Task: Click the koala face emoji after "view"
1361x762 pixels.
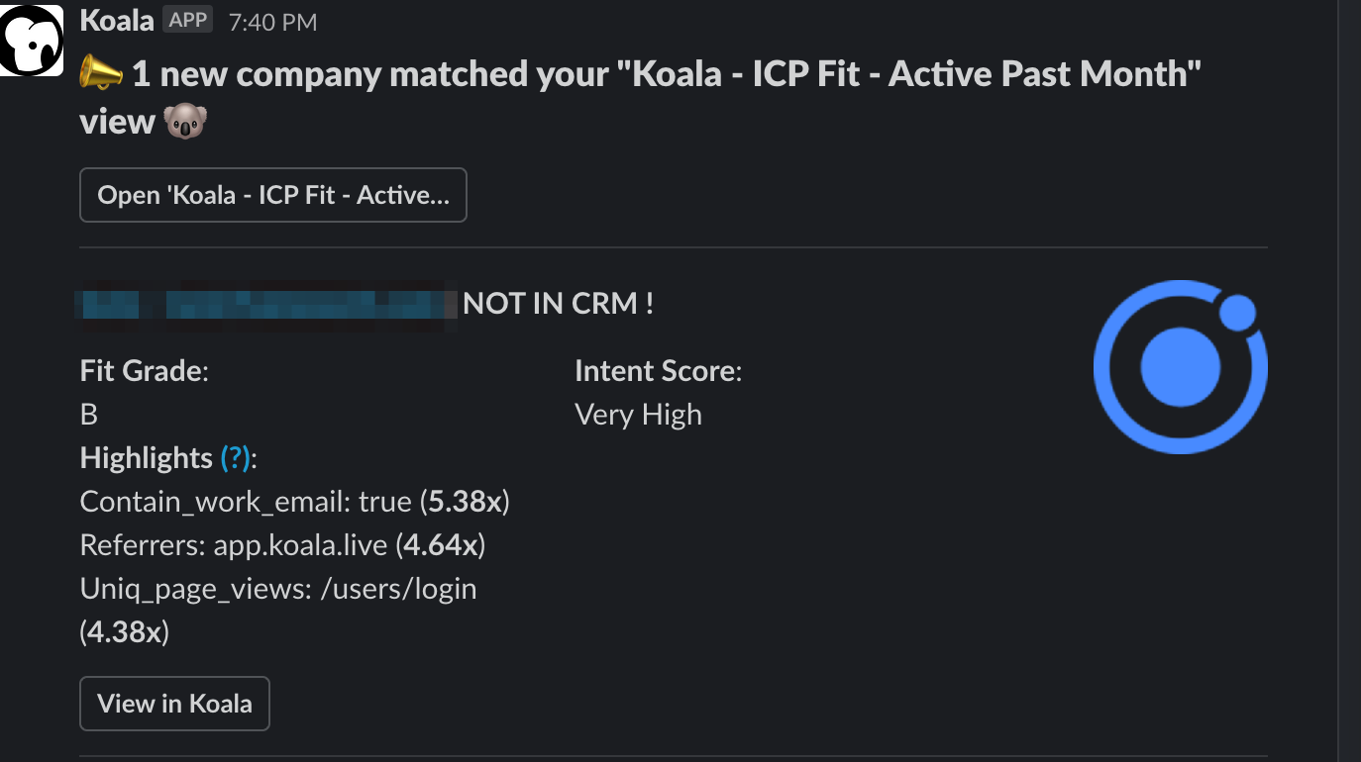Action: click(x=185, y=122)
